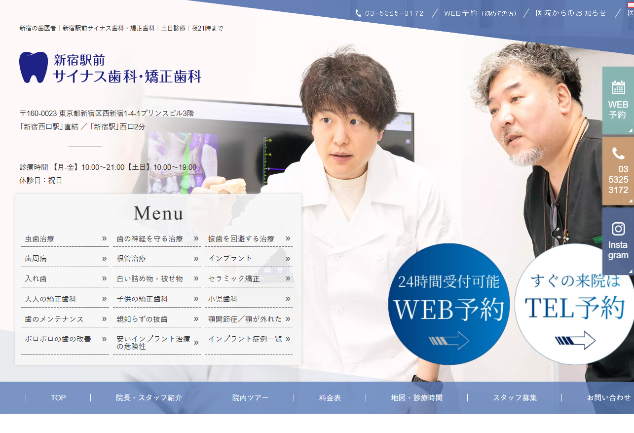The image size is (634, 433).
Task: Click the chevron next to セラミック矯正
Action: [x=288, y=278]
